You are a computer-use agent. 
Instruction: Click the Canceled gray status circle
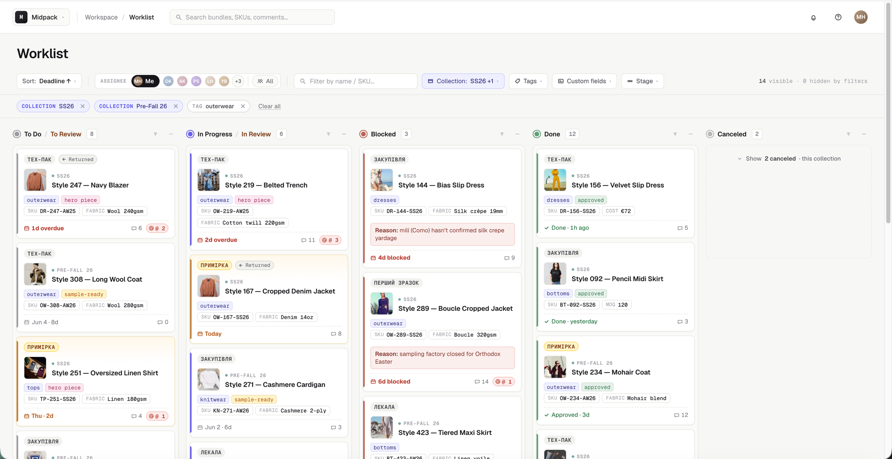click(710, 134)
